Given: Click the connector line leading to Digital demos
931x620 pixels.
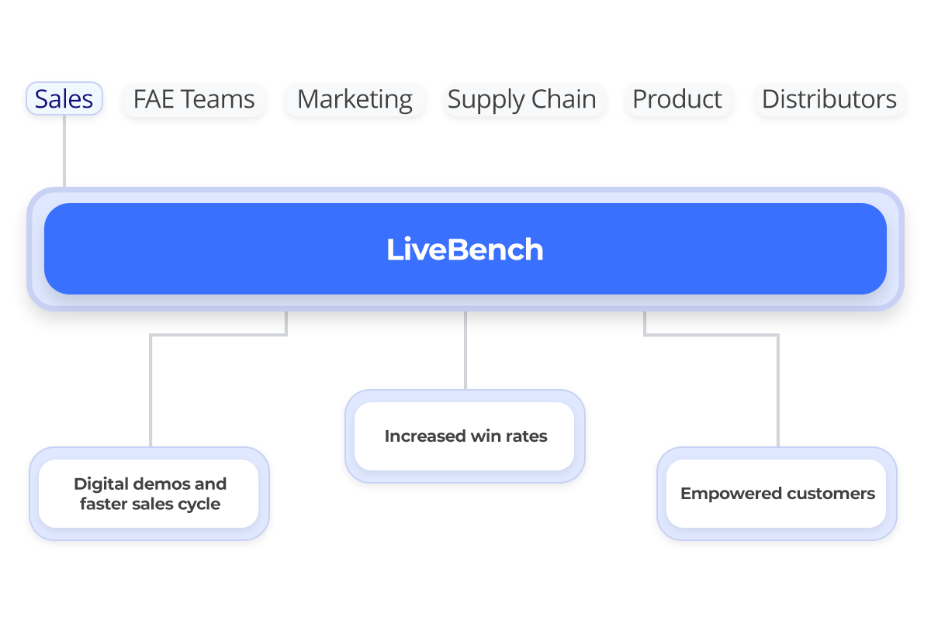Looking at the screenshot, I should point(151,387).
